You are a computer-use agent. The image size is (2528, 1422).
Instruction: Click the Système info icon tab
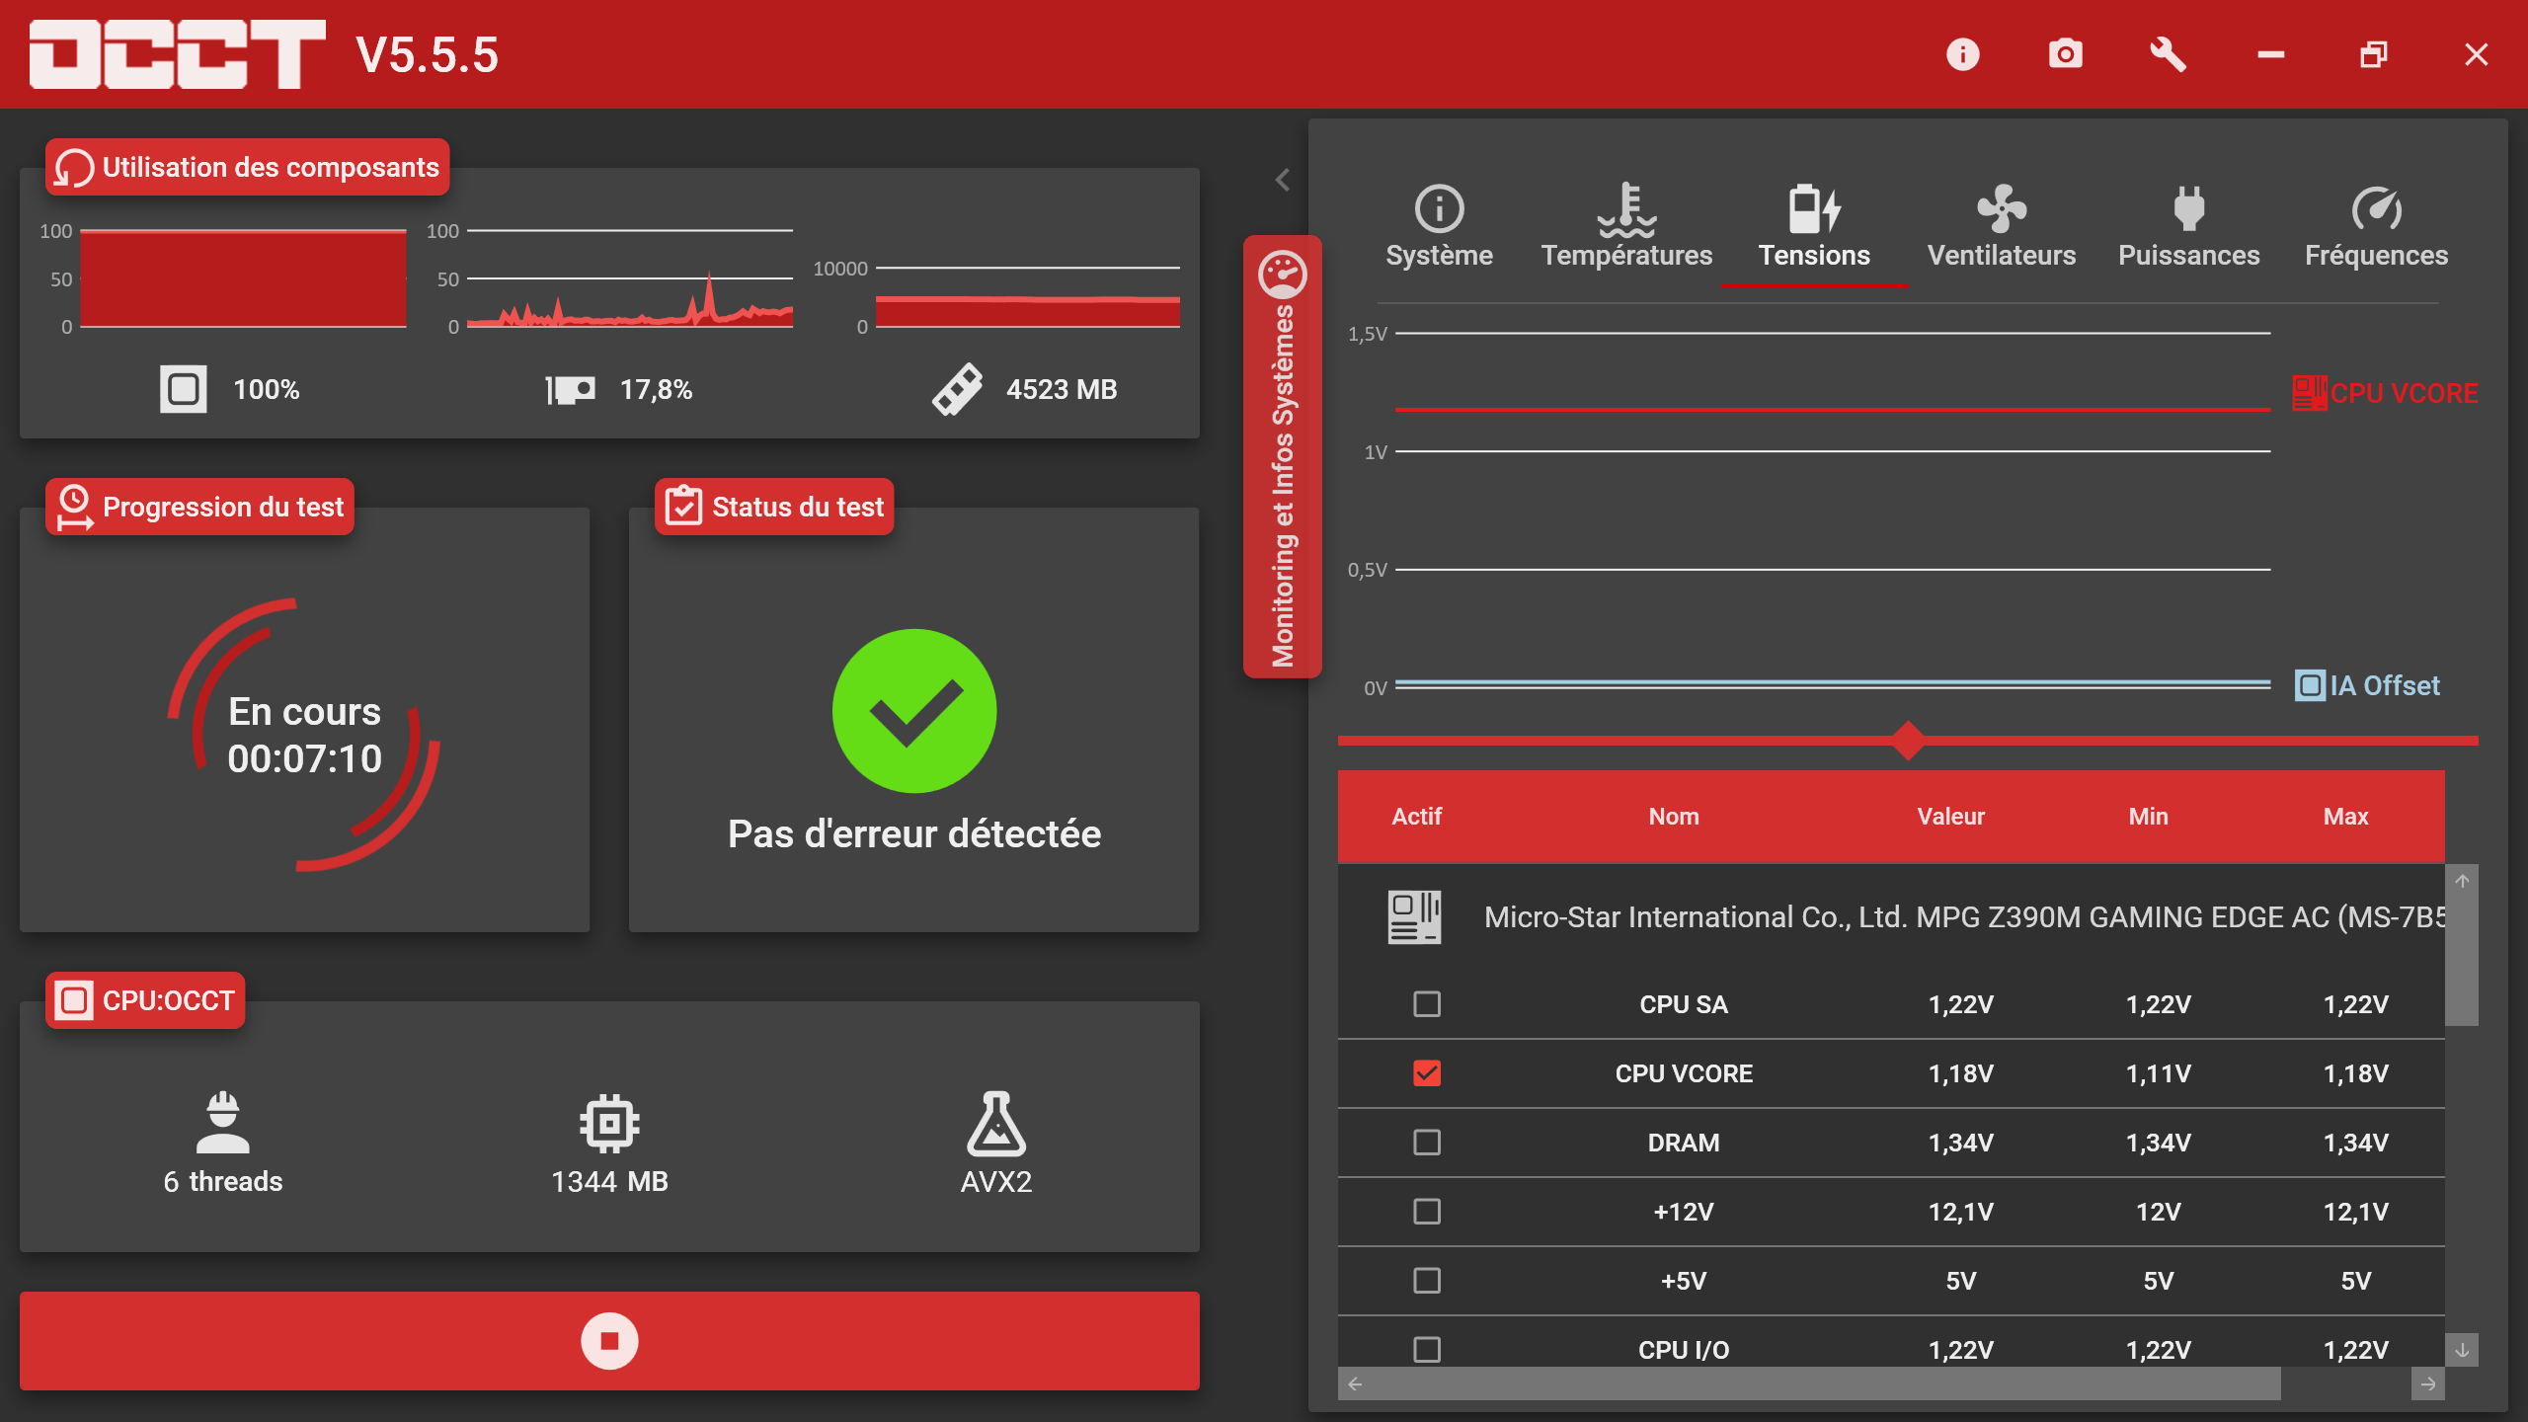point(1439,226)
